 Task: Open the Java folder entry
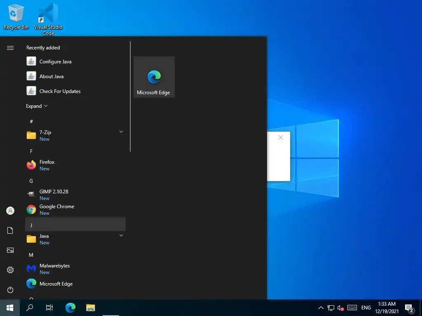[75, 239]
